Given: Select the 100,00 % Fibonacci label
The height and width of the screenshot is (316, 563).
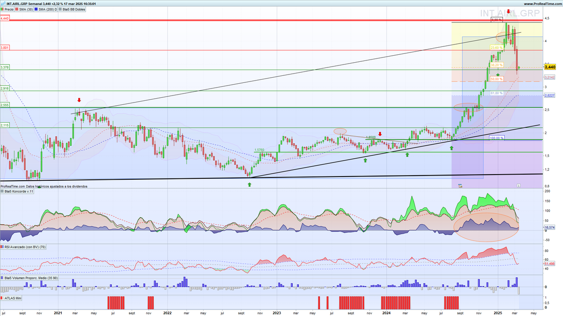Looking at the screenshot, I should point(496,138).
